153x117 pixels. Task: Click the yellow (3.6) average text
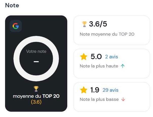[x=36, y=102]
